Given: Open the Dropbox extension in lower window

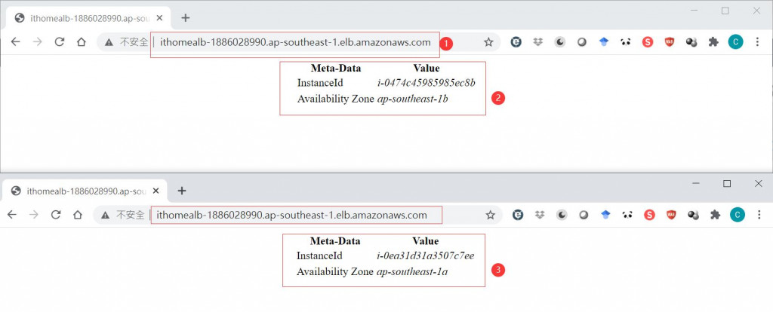Looking at the screenshot, I should (x=540, y=215).
